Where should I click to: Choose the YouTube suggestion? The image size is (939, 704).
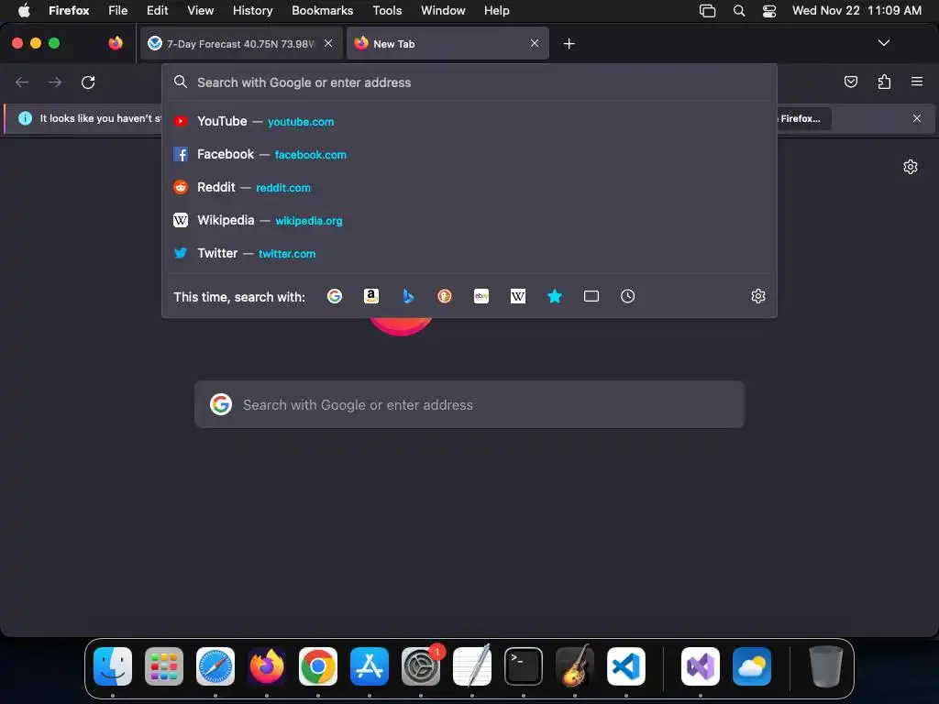pos(469,122)
